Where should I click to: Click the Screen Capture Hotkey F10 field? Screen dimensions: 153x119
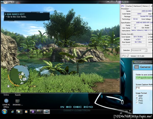[x=144, y=88]
